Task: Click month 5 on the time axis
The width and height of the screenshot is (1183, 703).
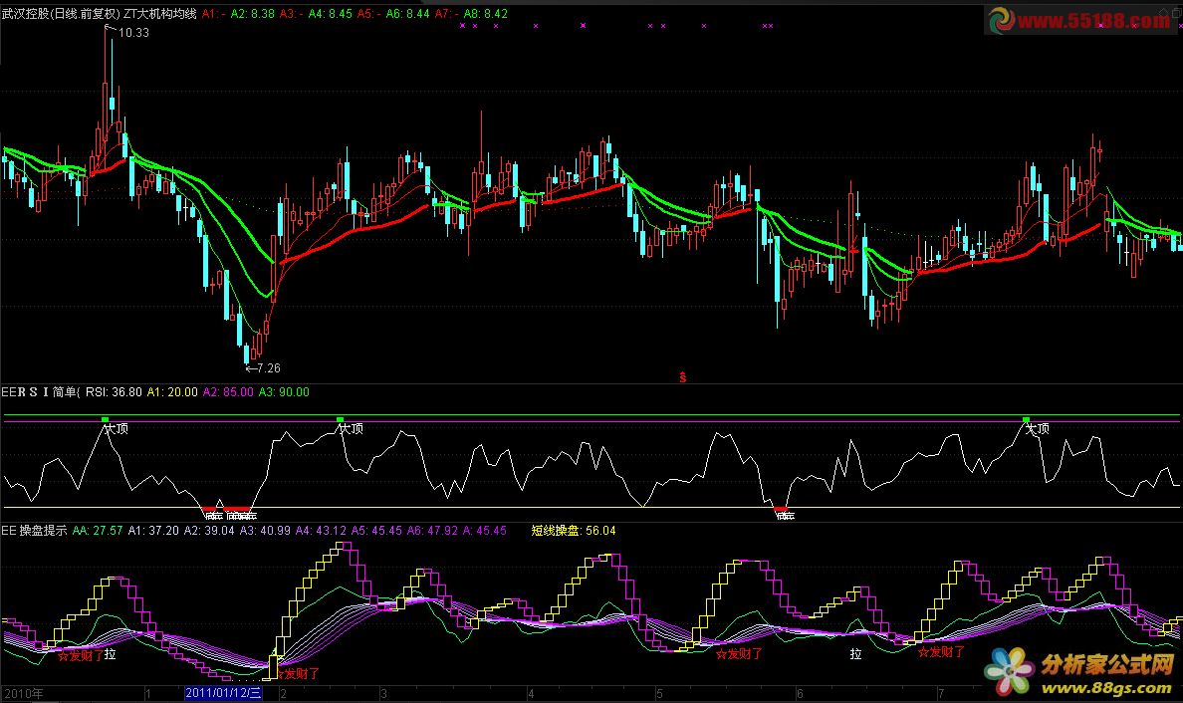Action: (x=659, y=694)
